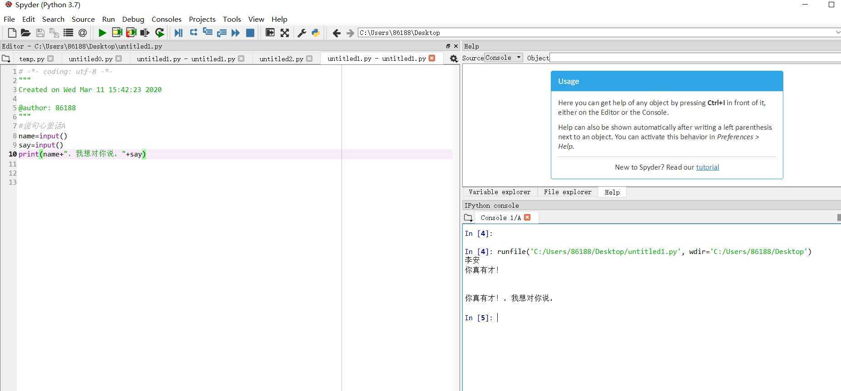This screenshot has width=841, height=391.
Task: Click into the Object input field
Action: point(695,58)
